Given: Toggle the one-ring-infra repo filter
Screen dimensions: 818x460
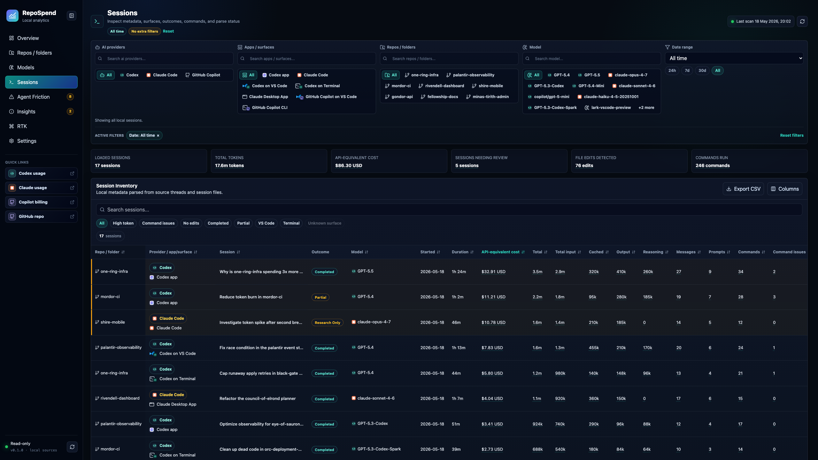Looking at the screenshot, I should coord(421,75).
